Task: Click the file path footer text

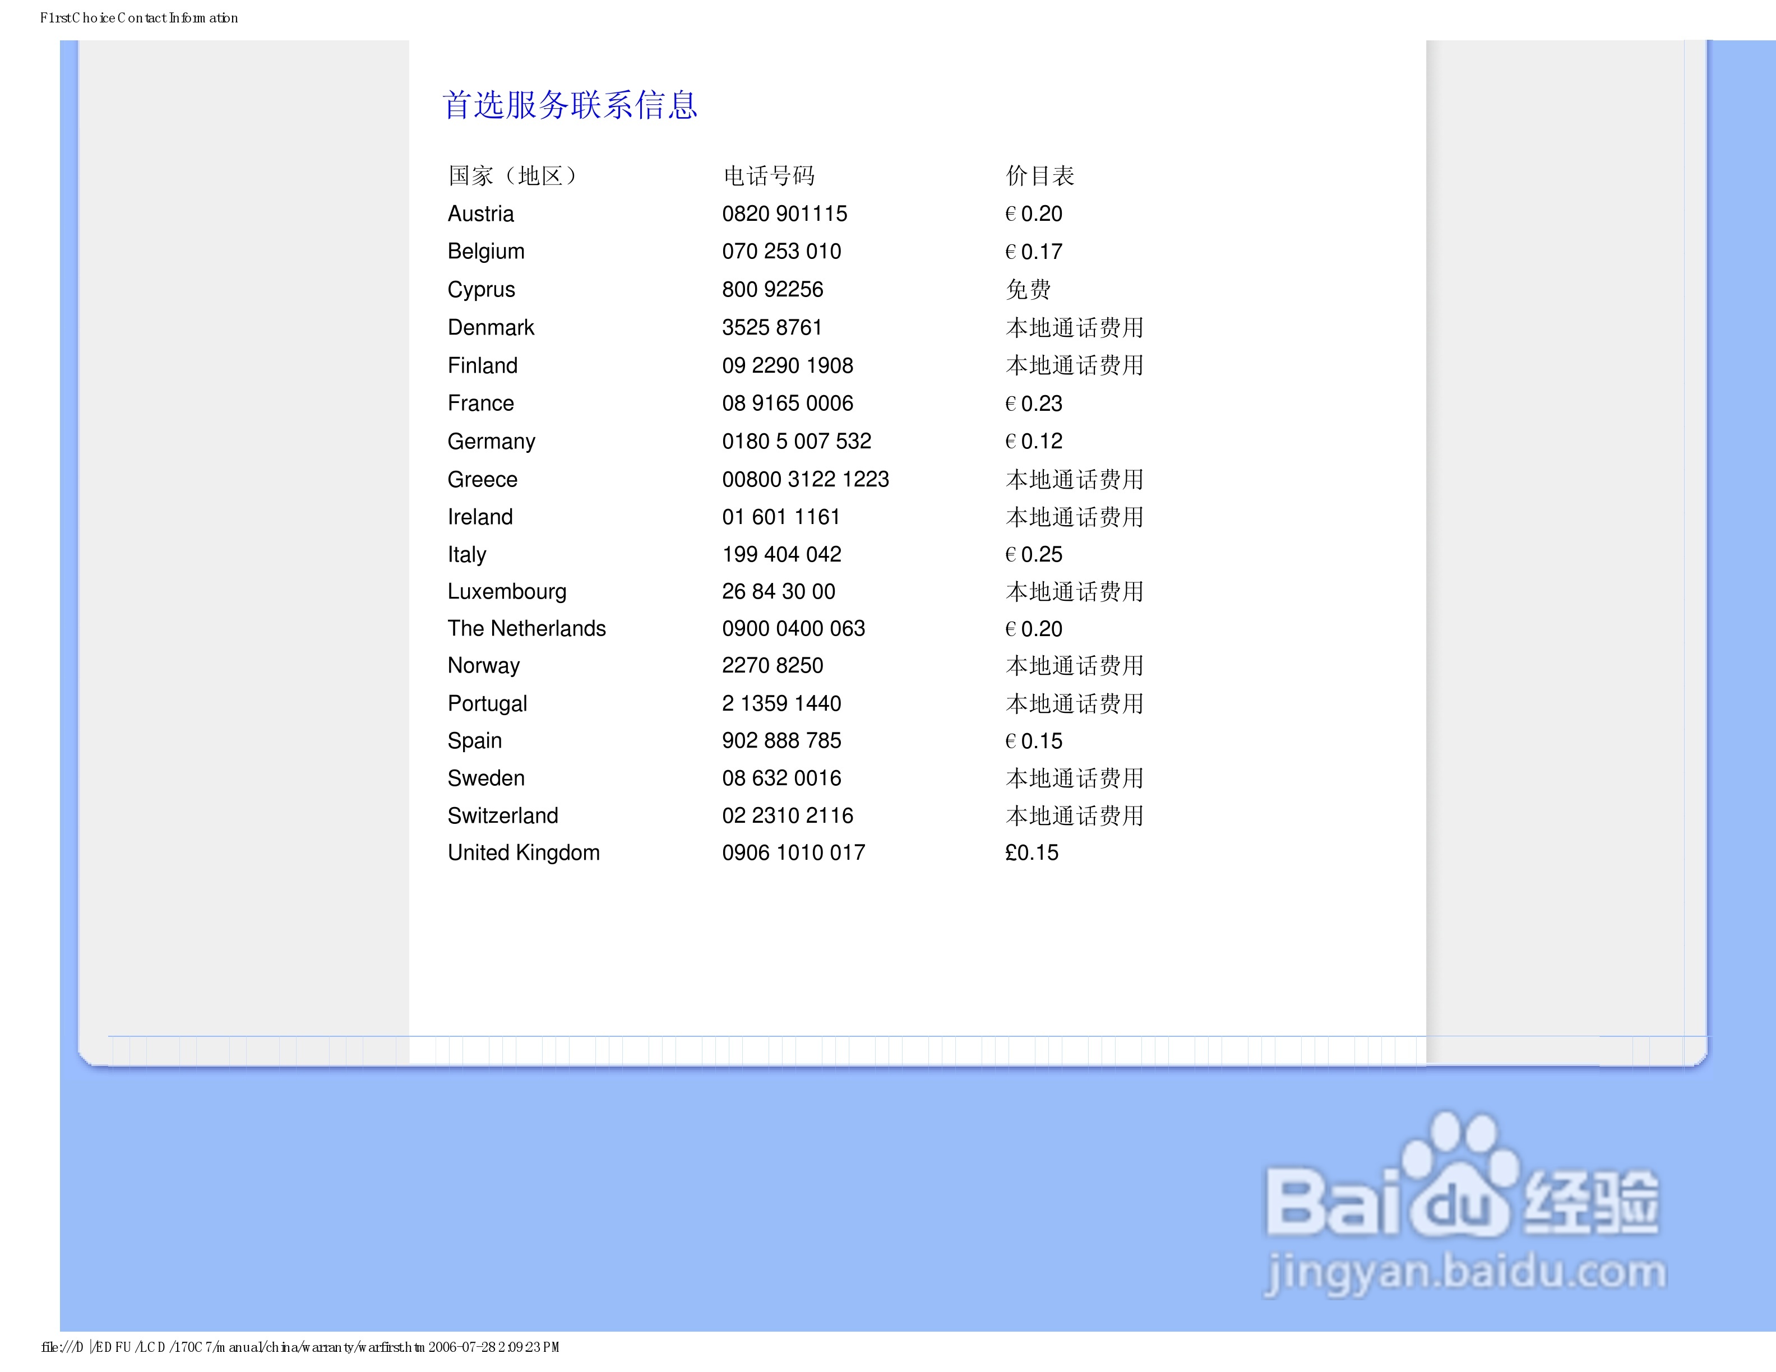Action: (x=300, y=1347)
